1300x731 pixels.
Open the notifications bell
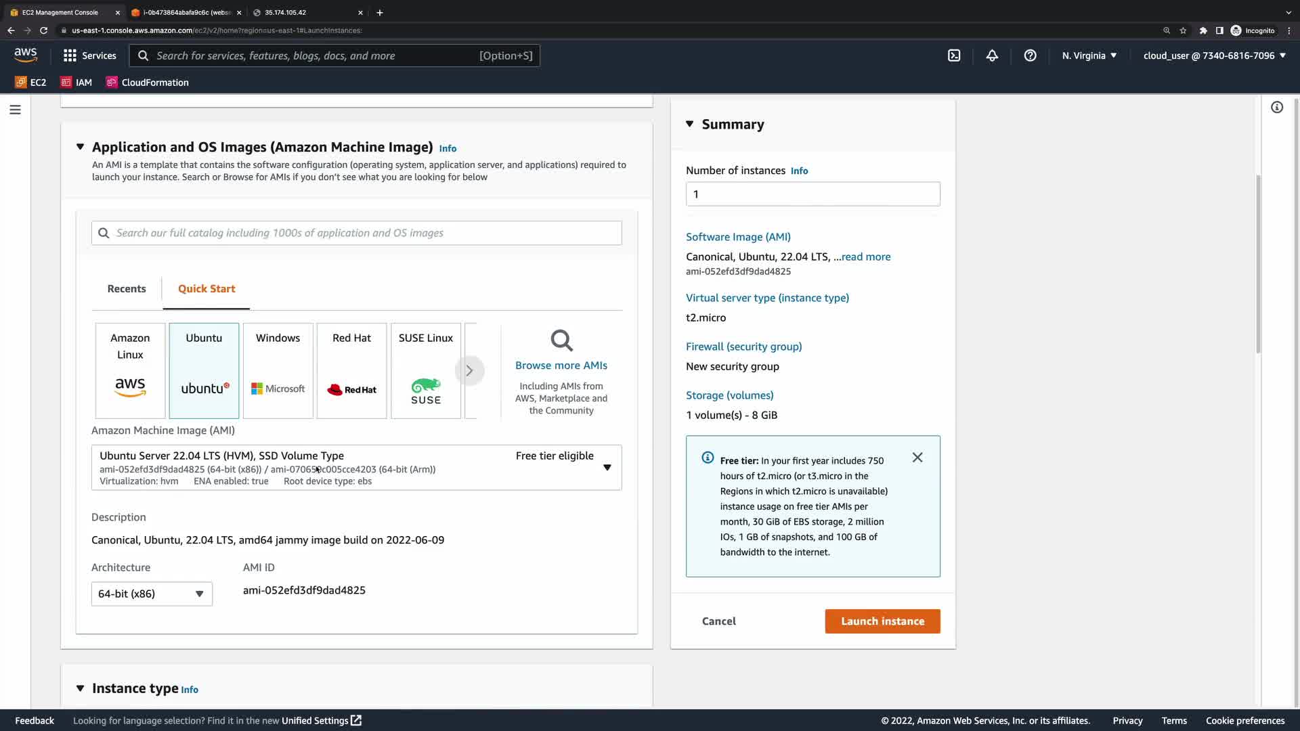click(x=992, y=56)
